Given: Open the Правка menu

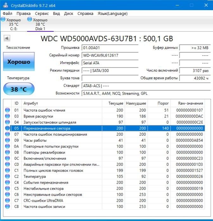Looking at the screenshot, I should coord(23,14).
